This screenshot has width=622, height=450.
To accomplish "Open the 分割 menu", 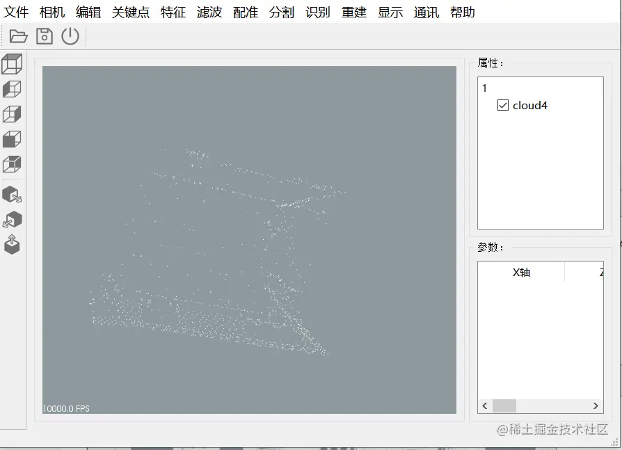I will coord(281,13).
